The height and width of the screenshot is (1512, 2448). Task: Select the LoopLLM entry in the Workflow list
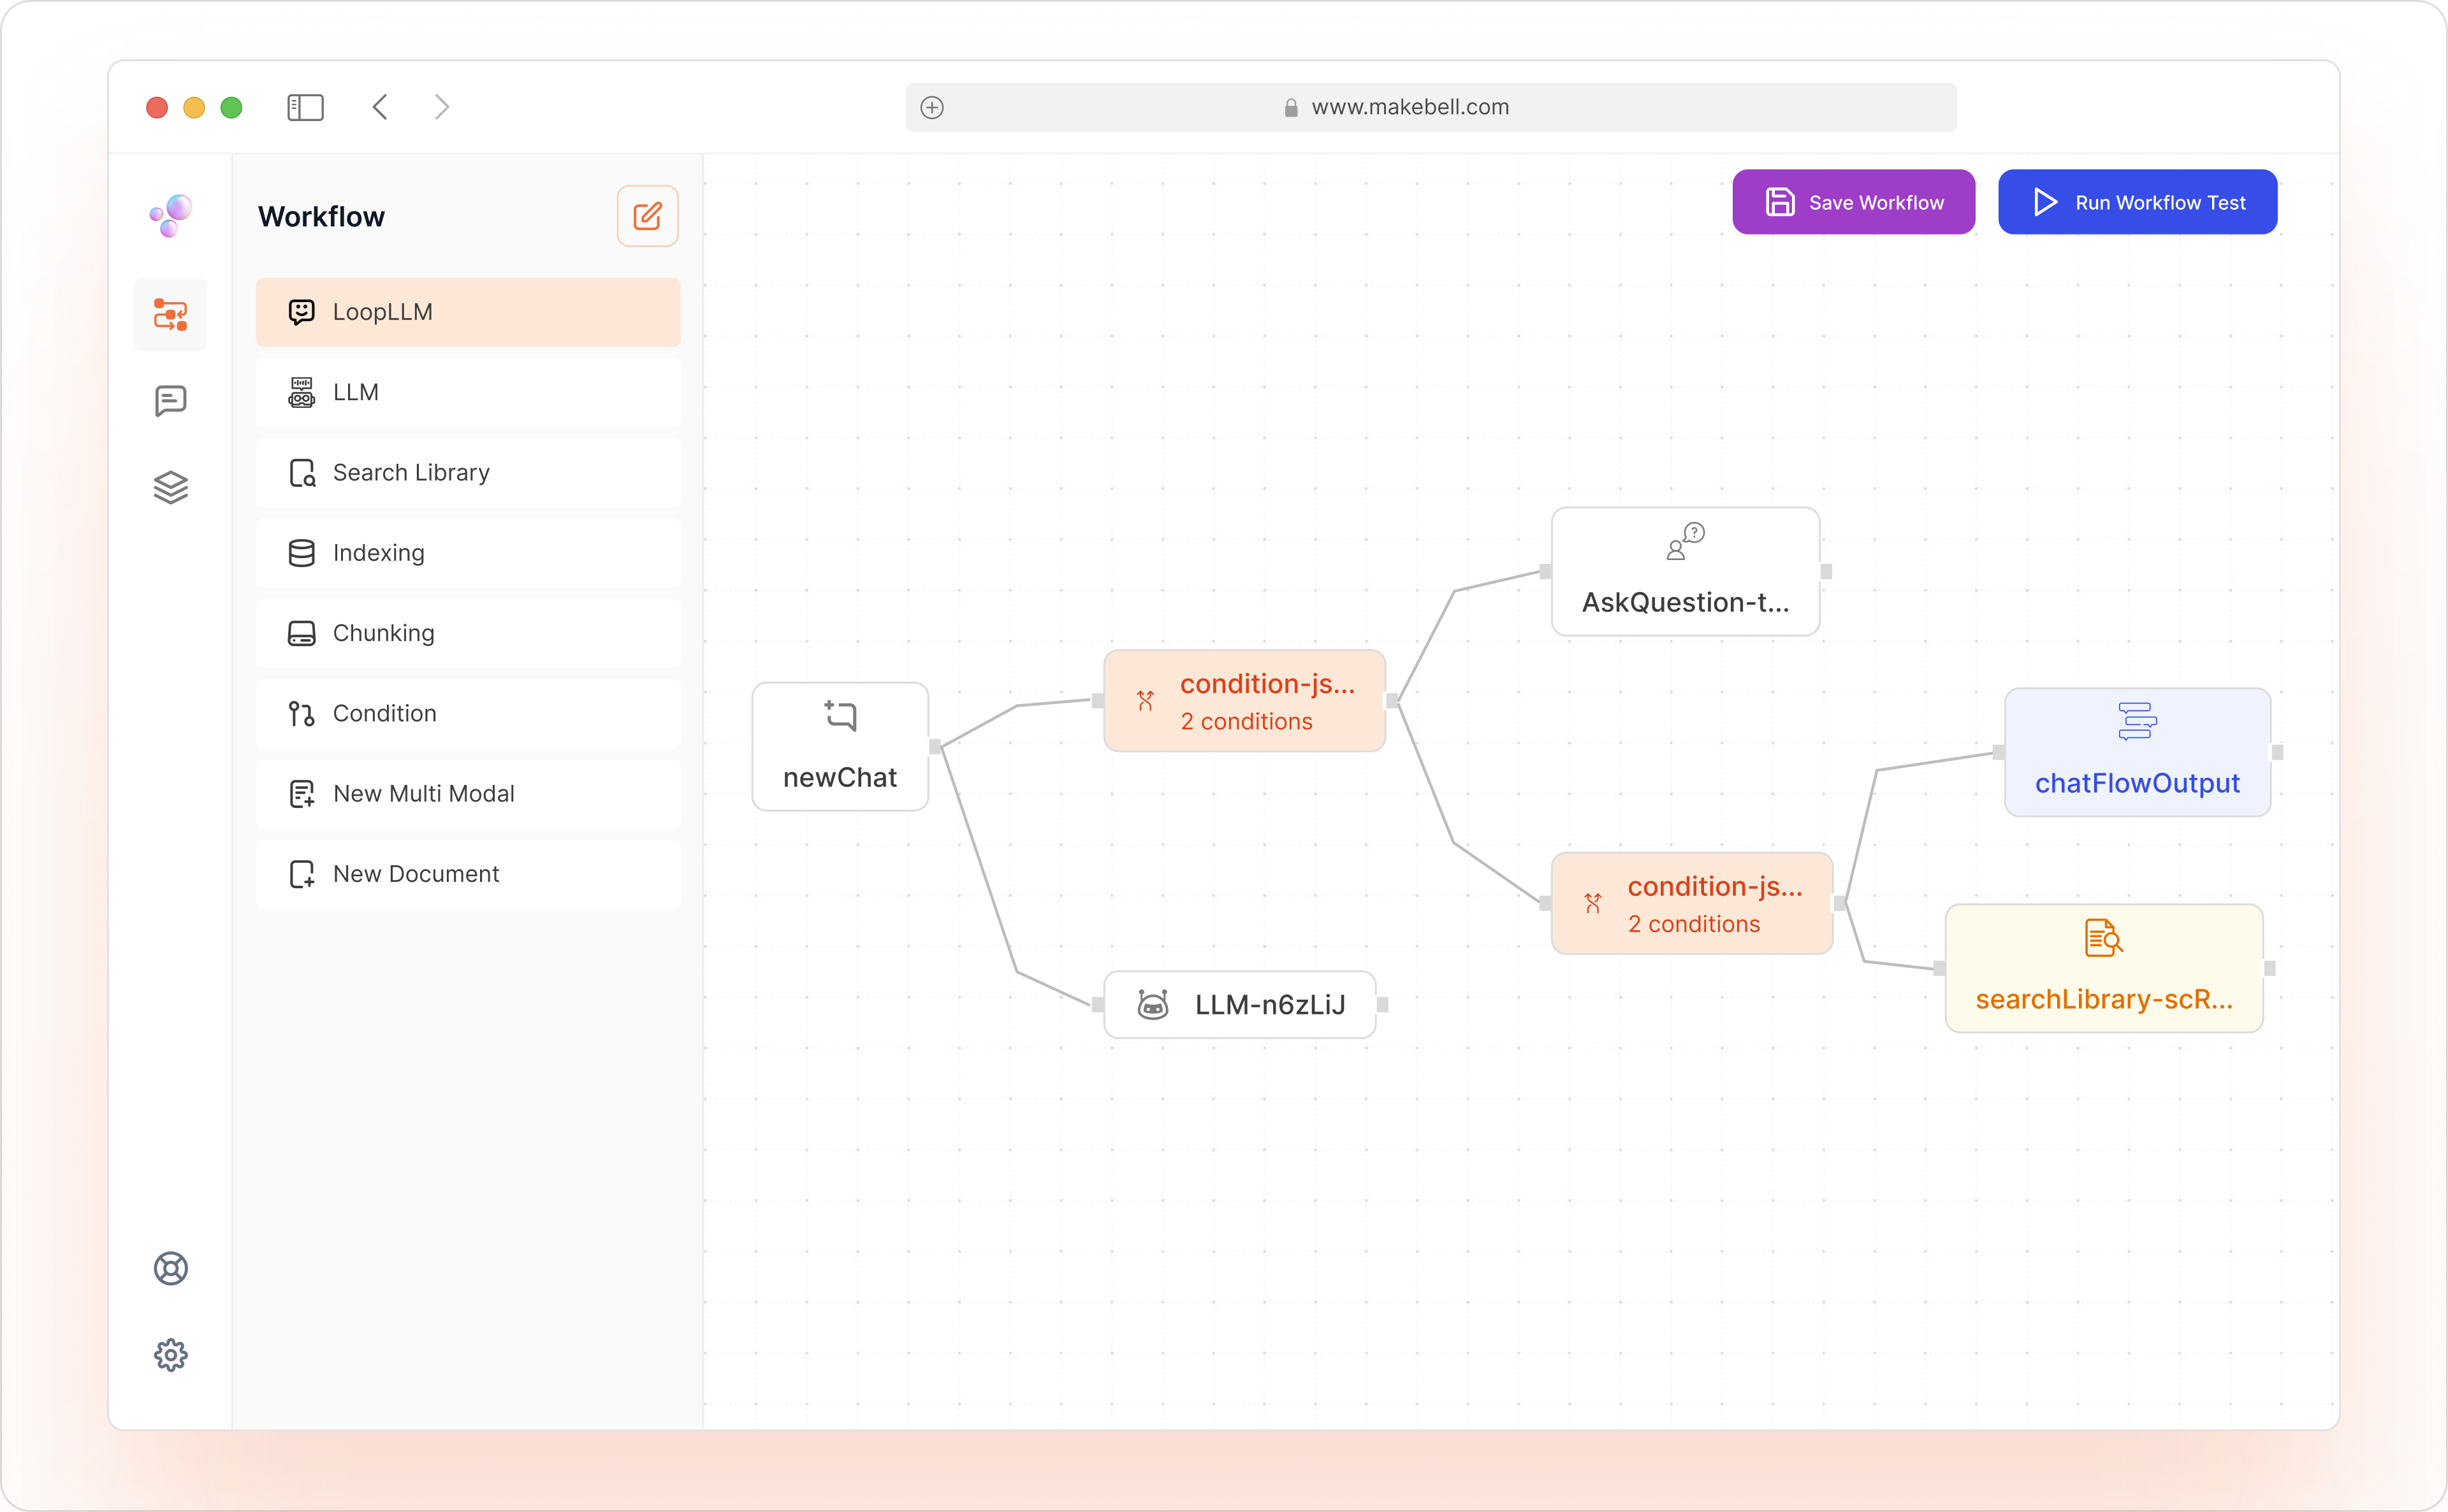point(468,311)
